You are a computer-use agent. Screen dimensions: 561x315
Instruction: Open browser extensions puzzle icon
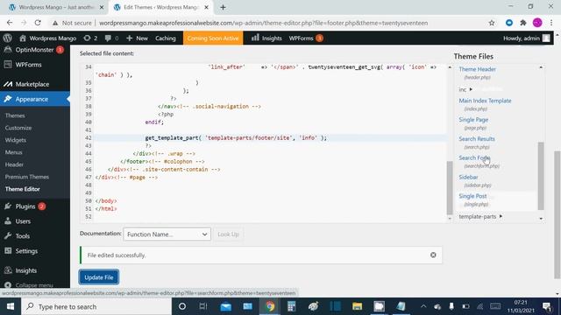click(x=523, y=23)
